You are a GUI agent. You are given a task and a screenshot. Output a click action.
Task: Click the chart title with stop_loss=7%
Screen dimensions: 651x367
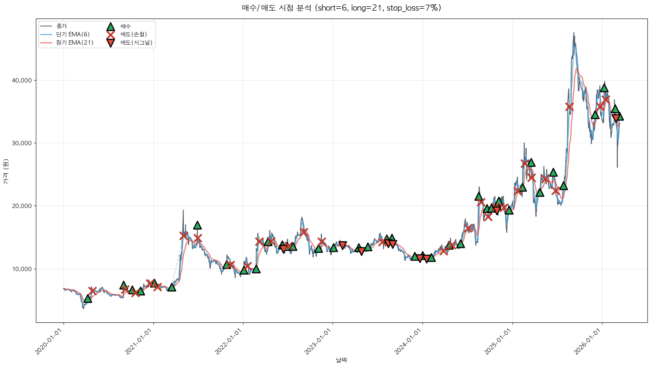click(x=341, y=8)
